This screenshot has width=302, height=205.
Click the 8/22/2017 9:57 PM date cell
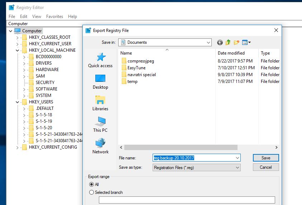[x=235, y=61]
